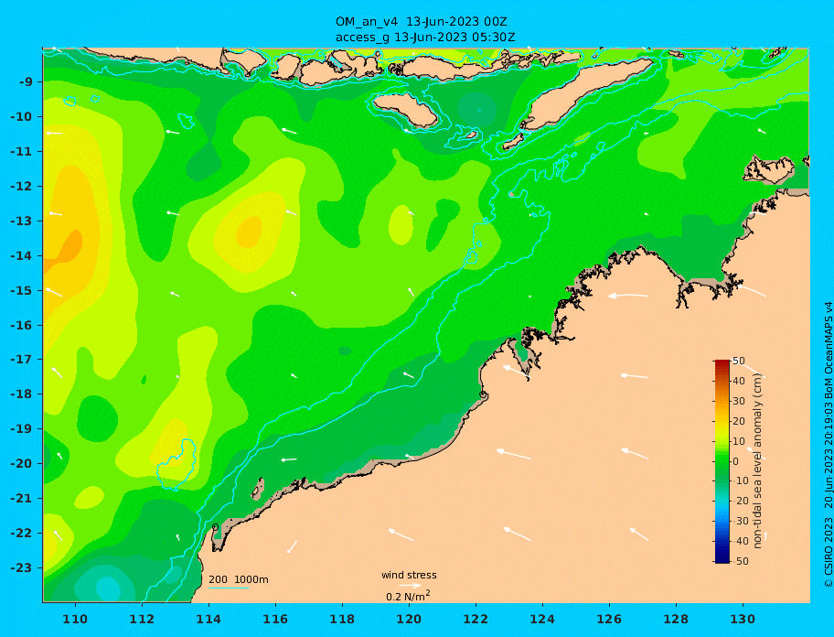The width and height of the screenshot is (834, 637).
Task: Click the colorbar tick label "40" in upper half
Action: (x=739, y=381)
